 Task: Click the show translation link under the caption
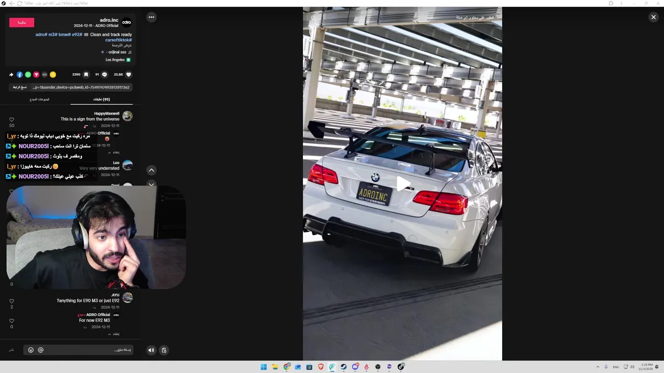pos(122,45)
